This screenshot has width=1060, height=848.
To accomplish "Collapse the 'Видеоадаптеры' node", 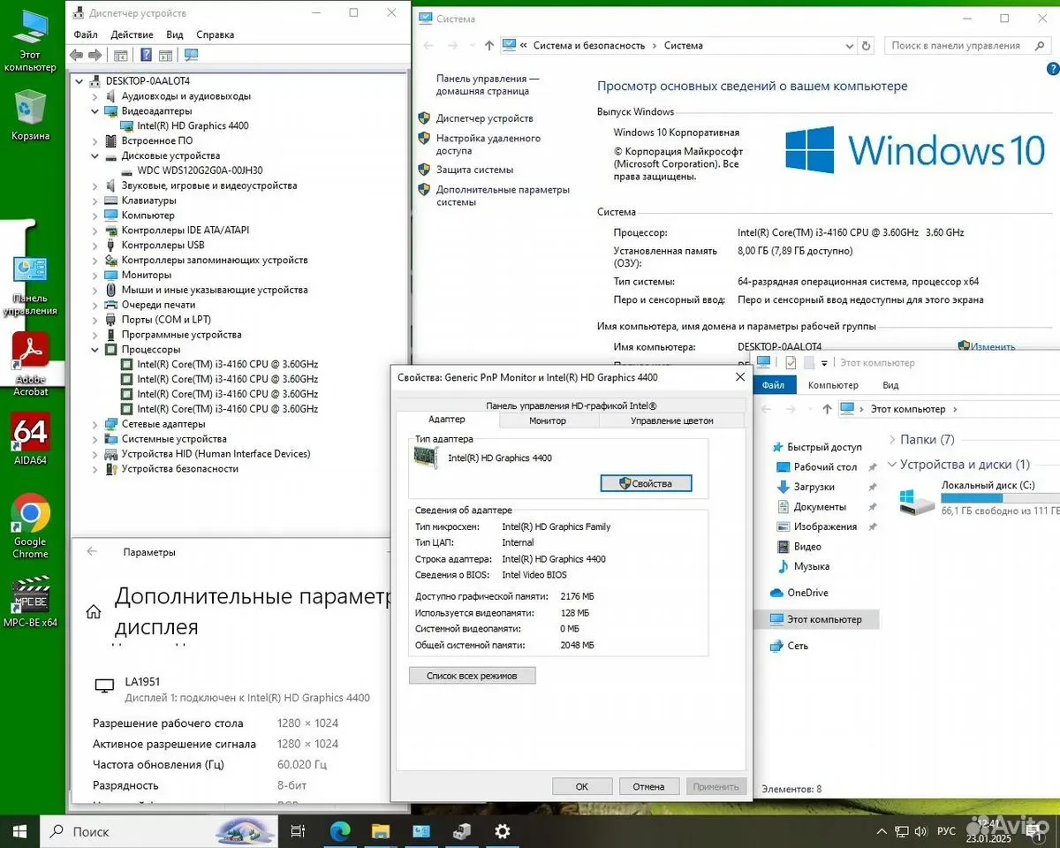I will pyautogui.click(x=95, y=111).
